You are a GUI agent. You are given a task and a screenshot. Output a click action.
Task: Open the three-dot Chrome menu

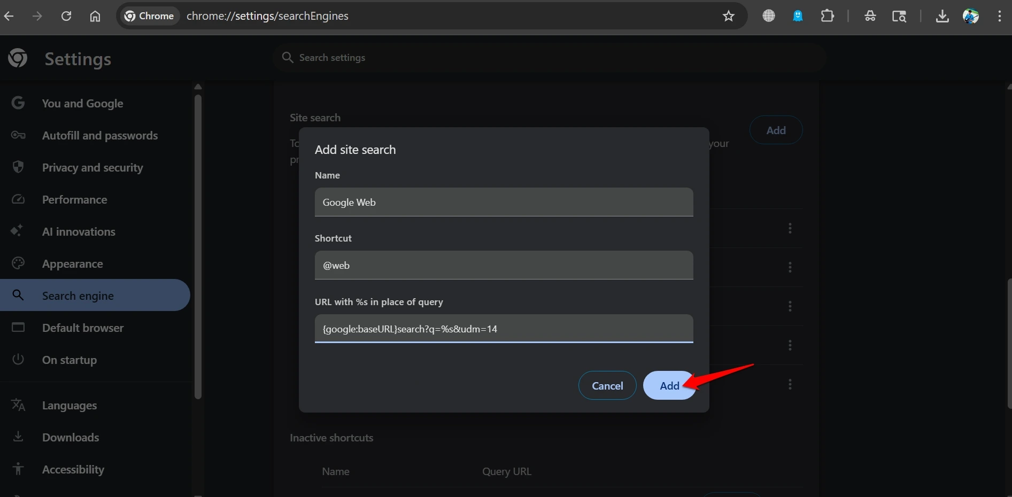click(1000, 16)
